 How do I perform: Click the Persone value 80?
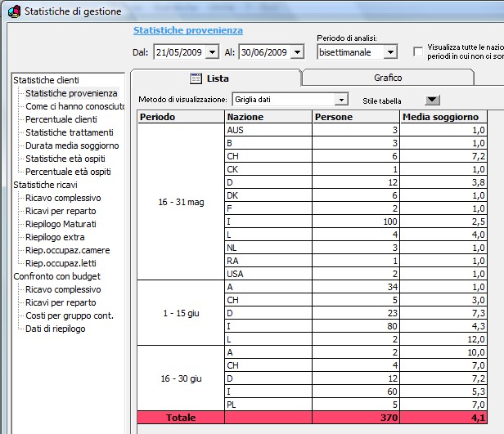pyautogui.click(x=356, y=326)
